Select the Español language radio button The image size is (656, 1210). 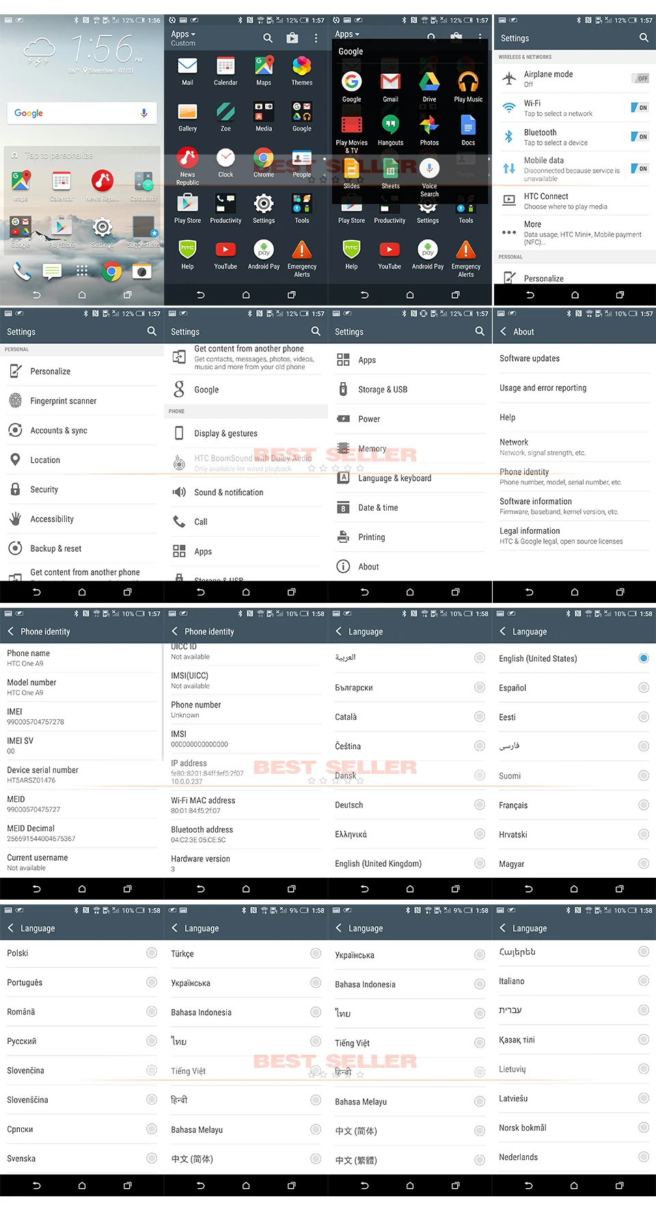pos(643,688)
